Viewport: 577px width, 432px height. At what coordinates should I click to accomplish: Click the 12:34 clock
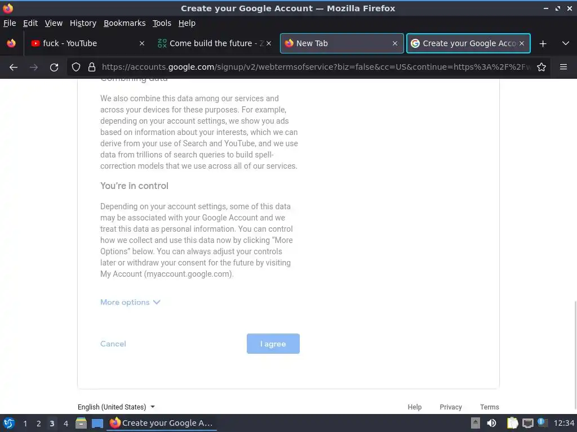(563, 423)
